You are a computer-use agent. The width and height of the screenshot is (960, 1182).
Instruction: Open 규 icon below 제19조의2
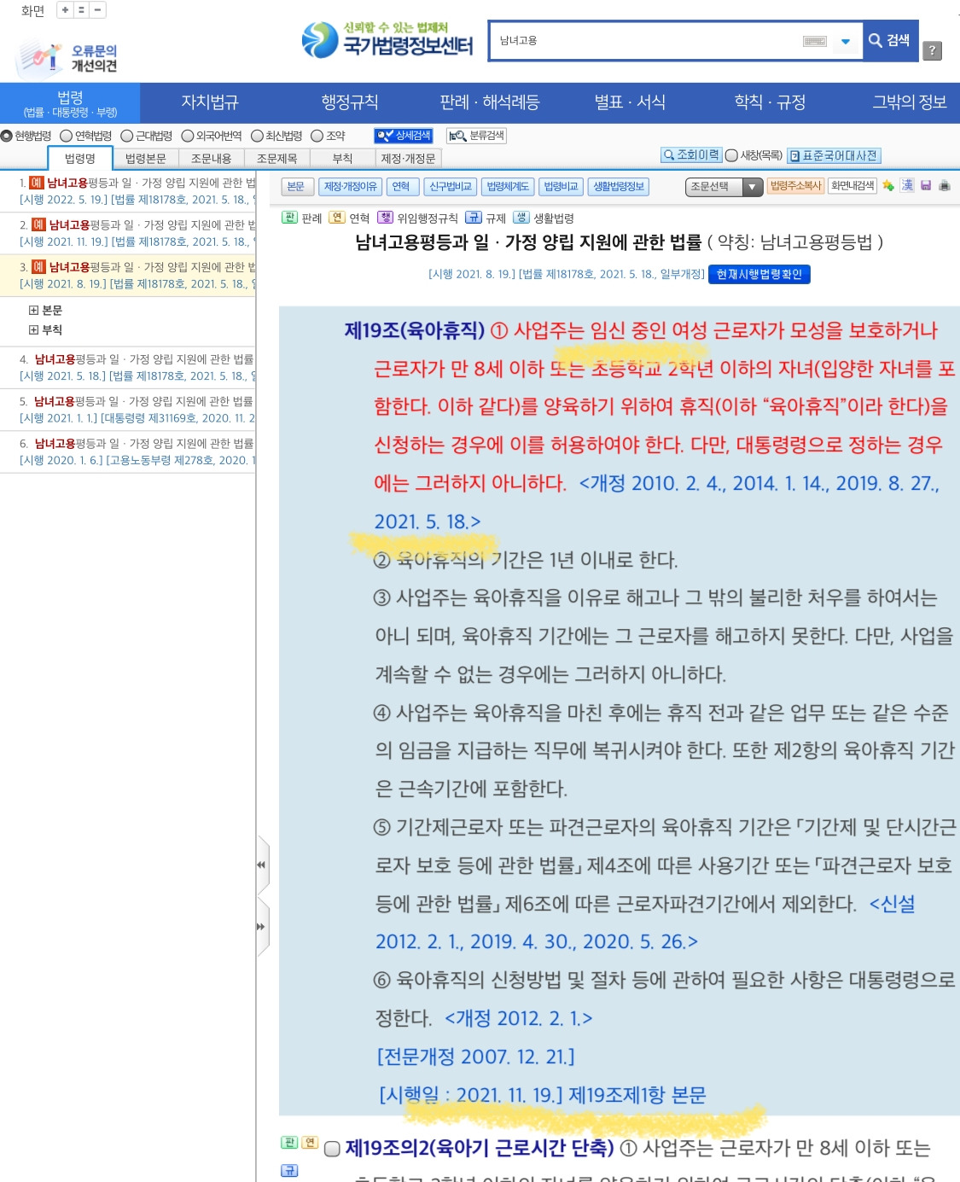289,1170
